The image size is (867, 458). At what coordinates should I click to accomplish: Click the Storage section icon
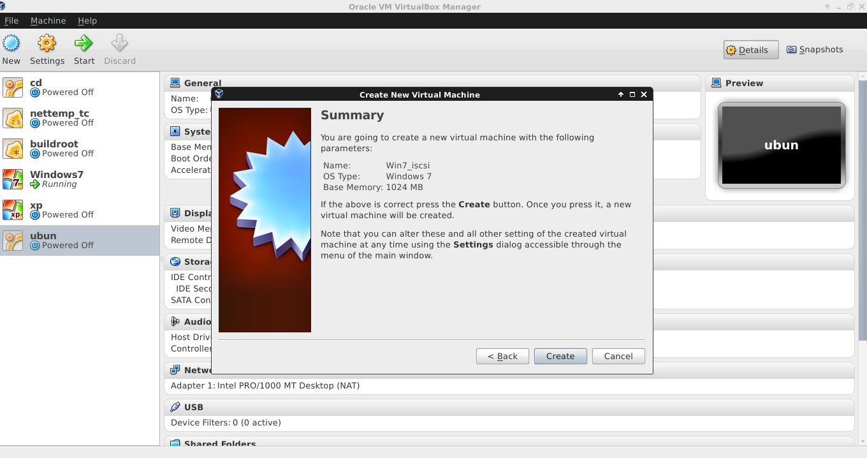click(x=175, y=262)
